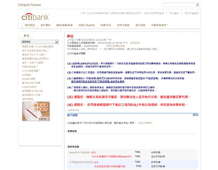Open 共同基金 sidebar link
Screen dimensions: 218x170
click(27, 74)
